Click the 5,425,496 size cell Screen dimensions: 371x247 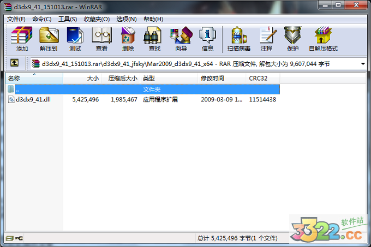tap(86, 100)
